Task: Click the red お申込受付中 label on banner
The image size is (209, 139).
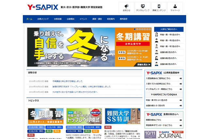Action: pyautogui.click(x=133, y=44)
